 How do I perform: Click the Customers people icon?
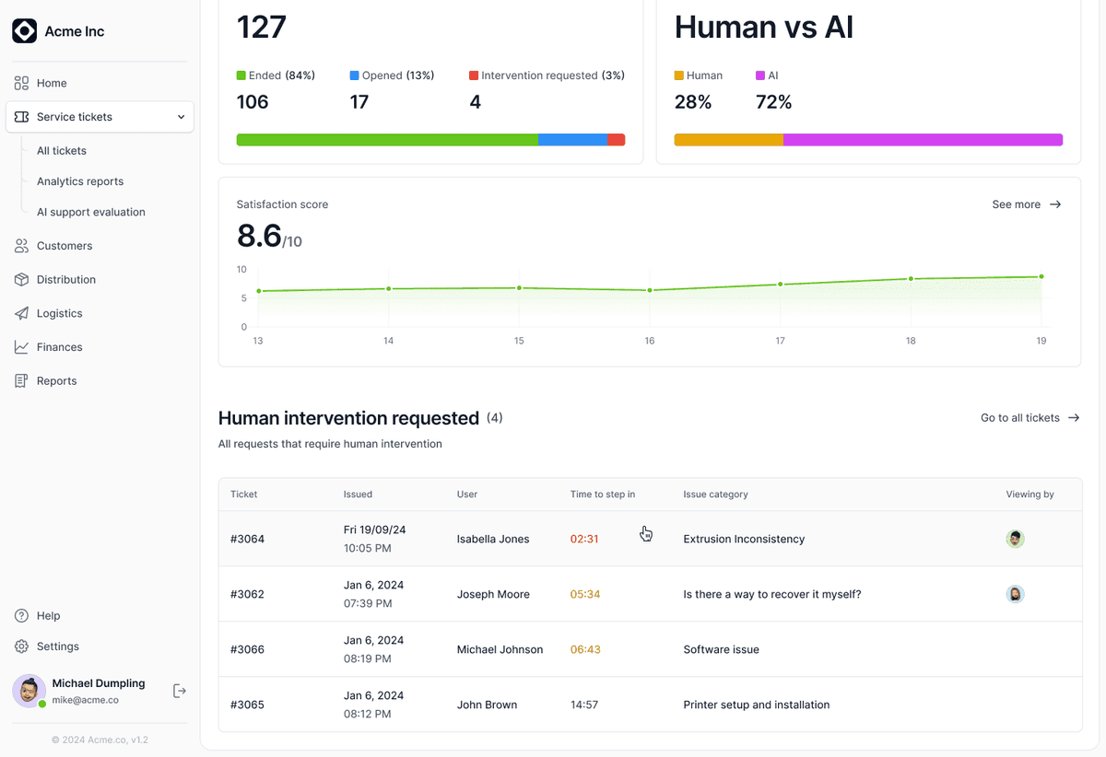coord(21,246)
